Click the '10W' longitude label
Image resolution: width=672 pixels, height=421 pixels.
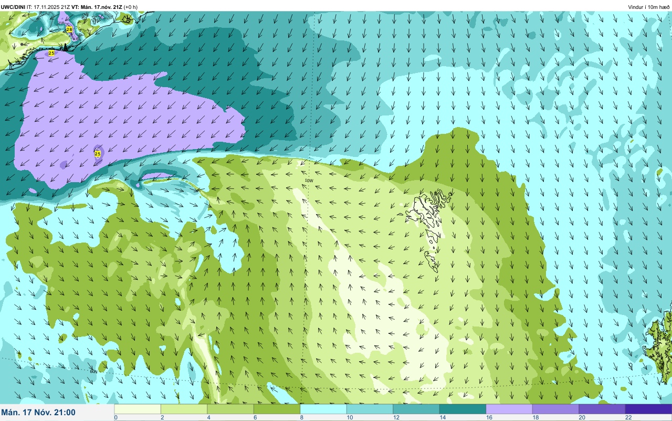pyautogui.click(x=309, y=181)
